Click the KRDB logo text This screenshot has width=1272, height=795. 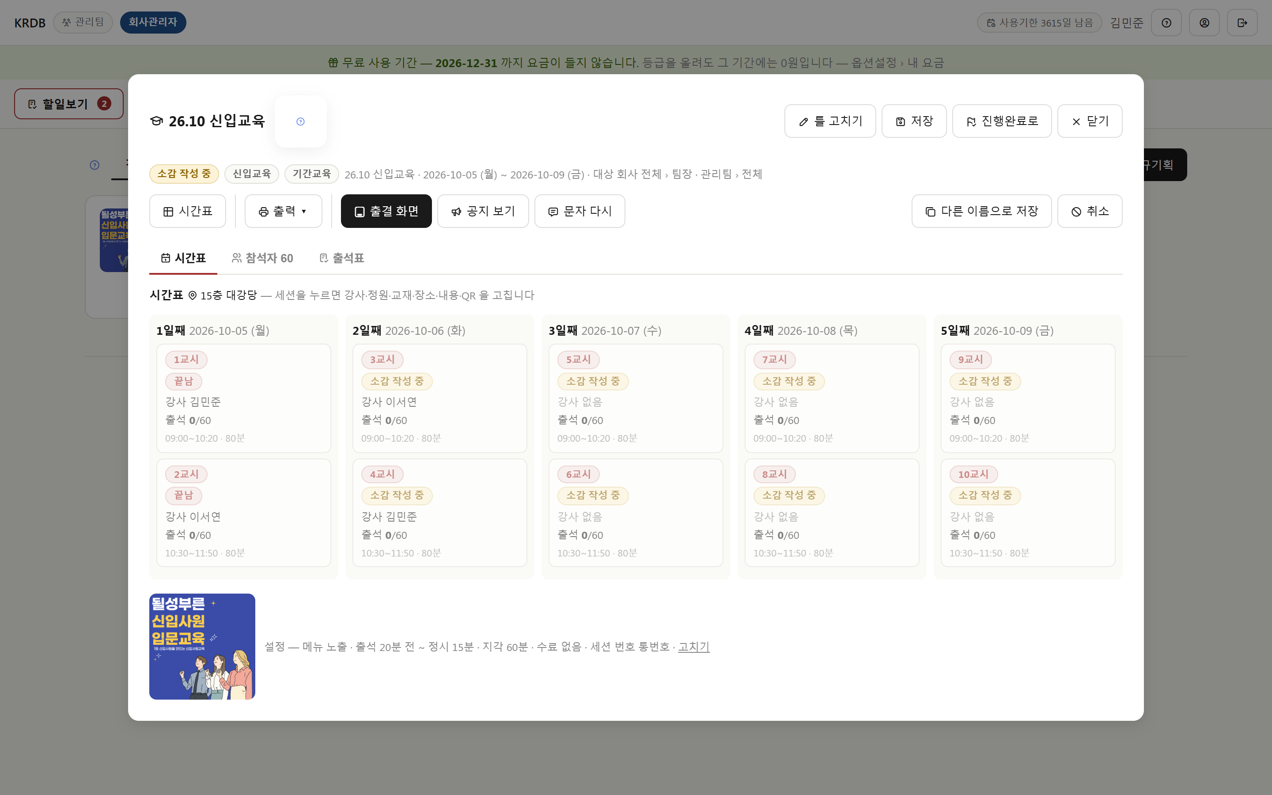tap(30, 23)
